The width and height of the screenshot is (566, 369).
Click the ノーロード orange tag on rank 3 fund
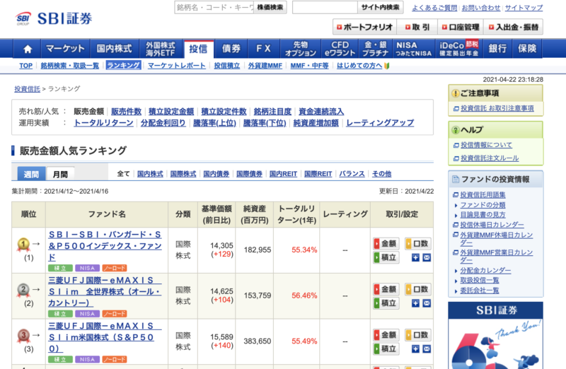coord(115,359)
